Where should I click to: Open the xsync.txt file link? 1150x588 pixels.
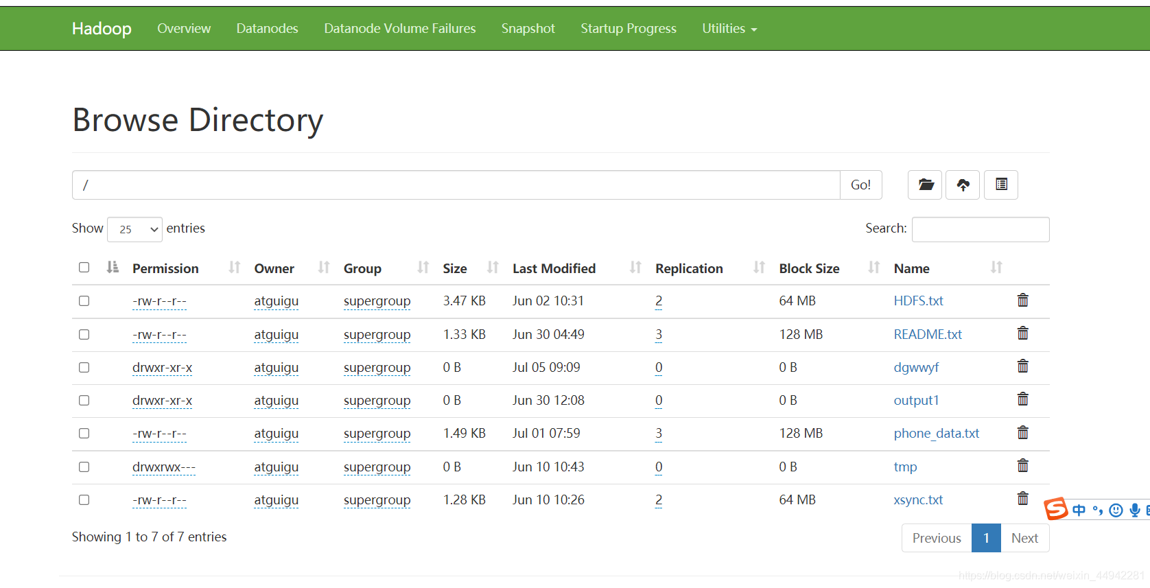[x=918, y=500]
